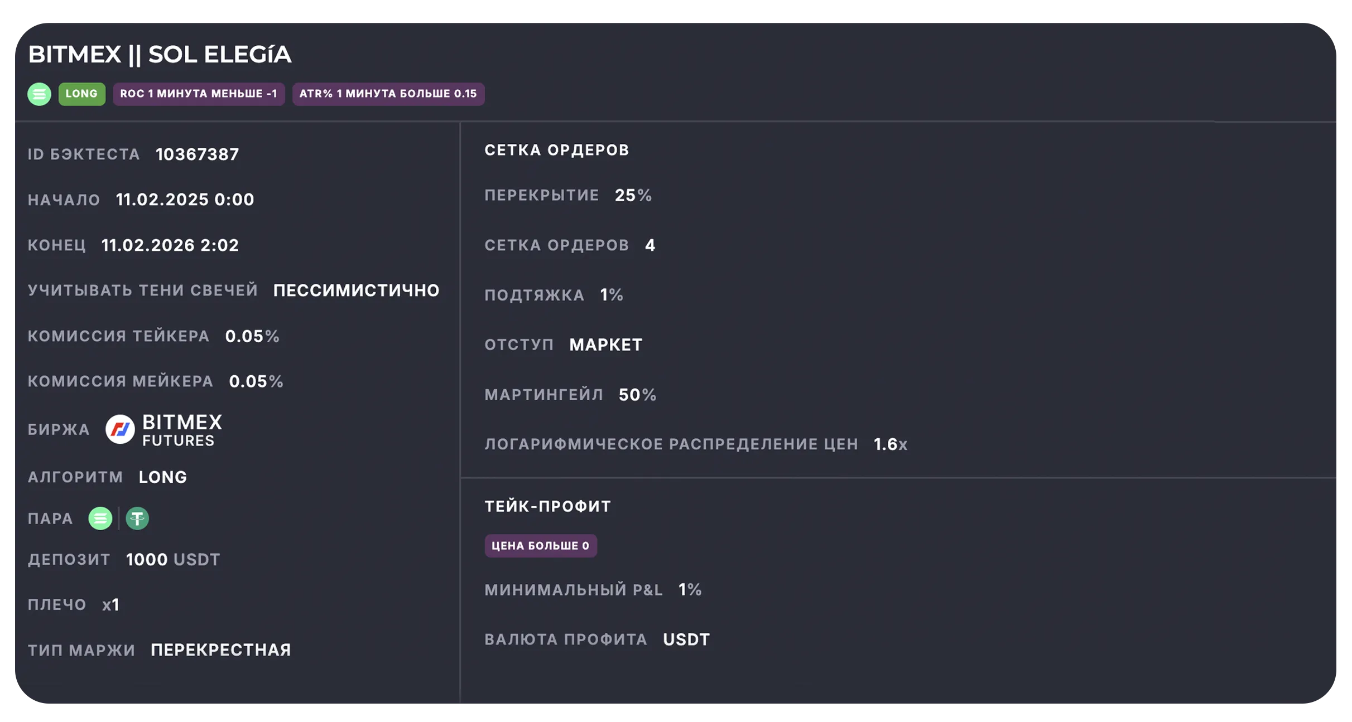This screenshot has height=722, width=1352.
Task: Click the ЦЕНА БОЛЬШЕ 0 condition badge
Action: point(540,546)
